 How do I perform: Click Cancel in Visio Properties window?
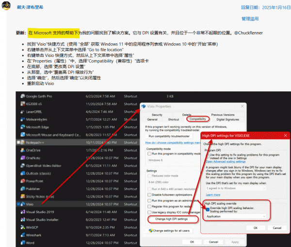[213, 242]
